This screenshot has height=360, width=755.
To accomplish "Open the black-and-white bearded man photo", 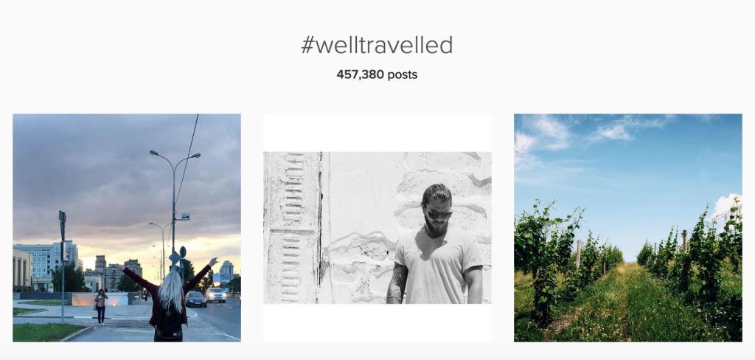I will [377, 227].
